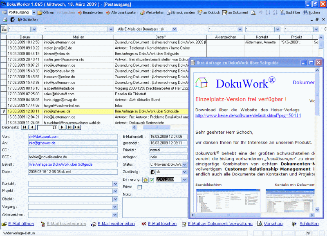
Task: Open the Objekt dropdown
Action: [x=115, y=199]
